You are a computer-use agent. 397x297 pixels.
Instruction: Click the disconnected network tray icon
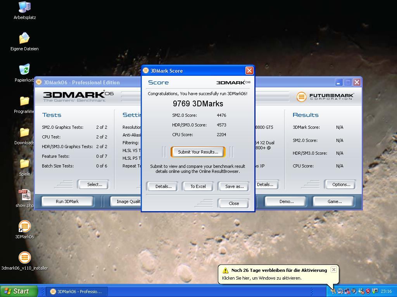coord(347,291)
